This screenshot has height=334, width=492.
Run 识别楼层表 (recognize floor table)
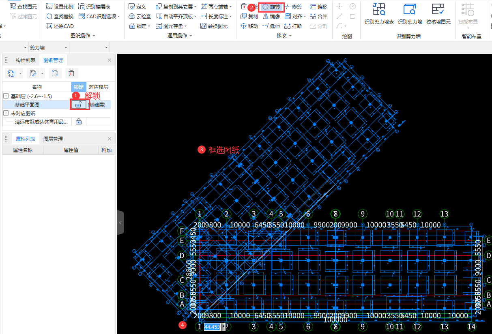pyautogui.click(x=94, y=6)
